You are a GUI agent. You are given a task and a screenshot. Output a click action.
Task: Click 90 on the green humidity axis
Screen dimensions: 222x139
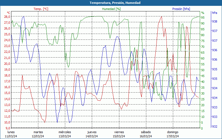[x=203, y=23]
